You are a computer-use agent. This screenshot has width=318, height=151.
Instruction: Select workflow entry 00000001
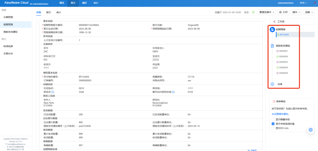click(x=283, y=51)
